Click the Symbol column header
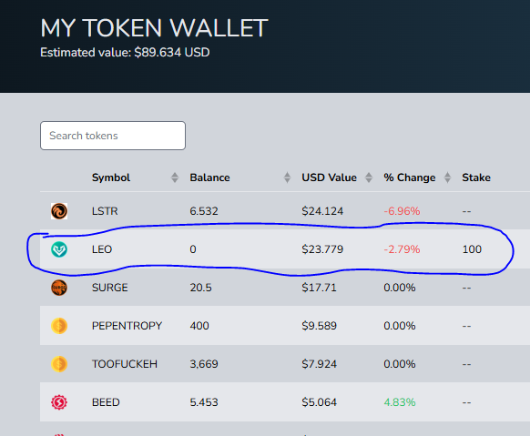Screen dimensions: 530x436 [111, 177]
